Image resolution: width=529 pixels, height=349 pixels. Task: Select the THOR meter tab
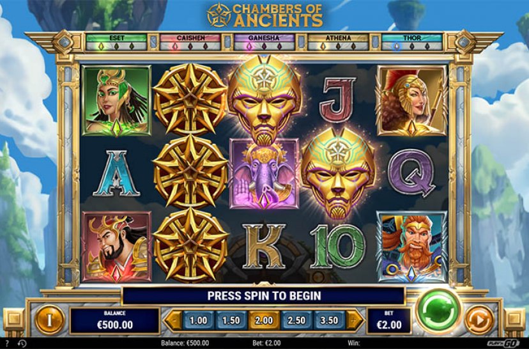tap(412, 42)
